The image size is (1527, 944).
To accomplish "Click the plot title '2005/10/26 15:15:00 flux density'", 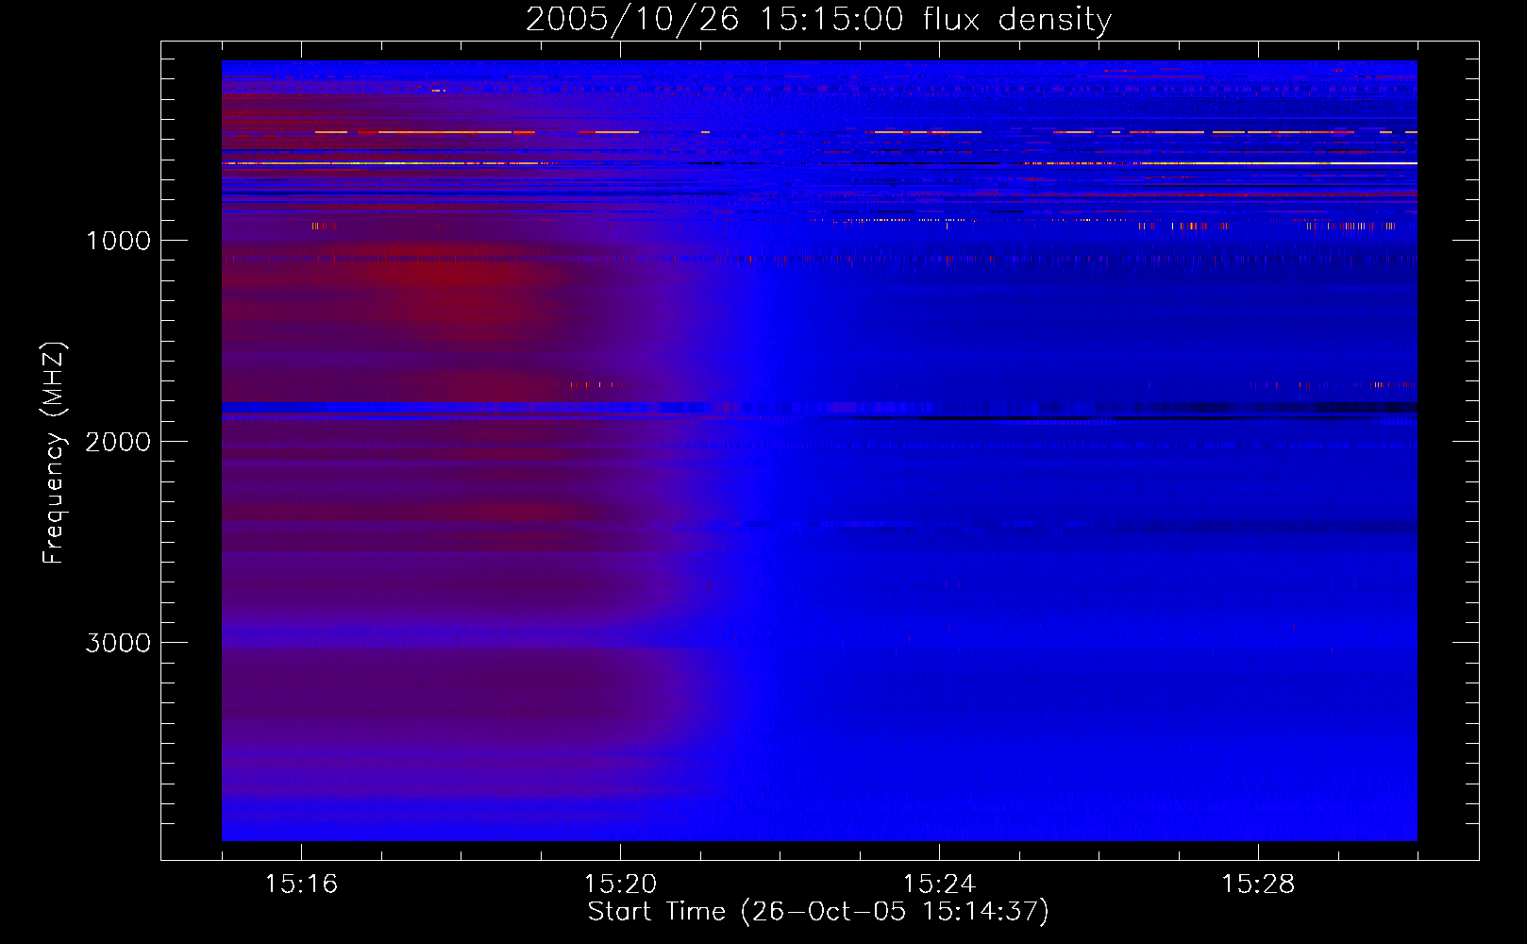I will 818,20.
